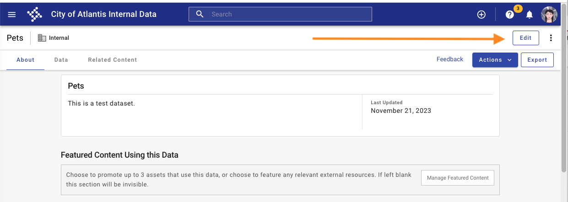Select the About tab

(x=26, y=60)
